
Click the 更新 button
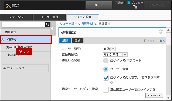[x=78, y=41]
